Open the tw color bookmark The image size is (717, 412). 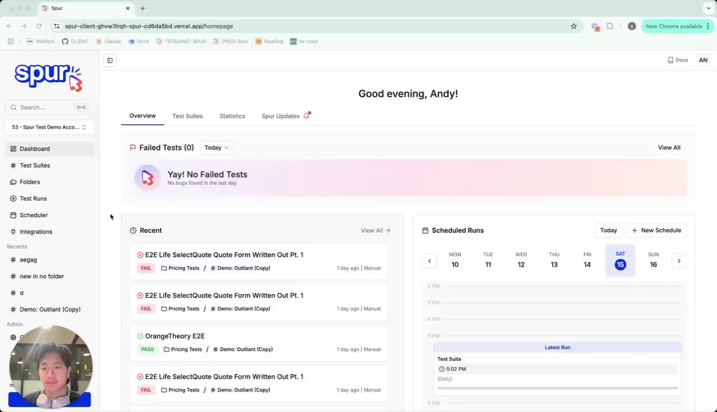click(304, 41)
